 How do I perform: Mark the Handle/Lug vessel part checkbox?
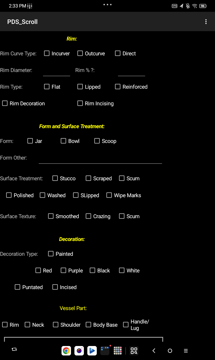coord(126,325)
